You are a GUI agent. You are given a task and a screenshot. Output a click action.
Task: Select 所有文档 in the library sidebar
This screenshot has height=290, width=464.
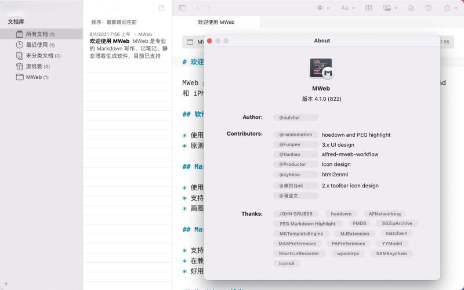[x=41, y=34]
